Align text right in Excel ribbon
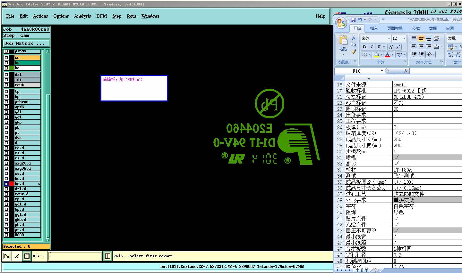Image resolution: width=462 pixels, height=273 pixels. point(429,46)
